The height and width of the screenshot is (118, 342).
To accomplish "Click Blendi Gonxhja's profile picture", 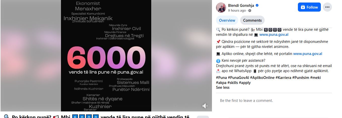I will click(221, 7).
